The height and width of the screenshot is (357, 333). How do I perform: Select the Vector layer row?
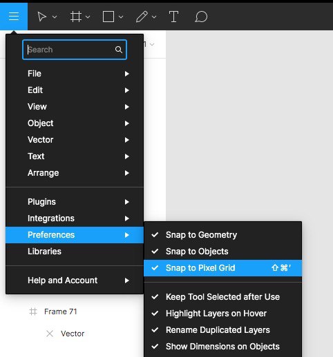(72, 334)
